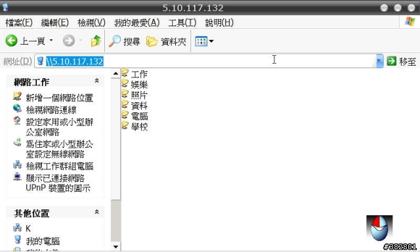Screen dimensions: 420x252
Task: Collapse the 其他位置 panel
Action: (96, 212)
